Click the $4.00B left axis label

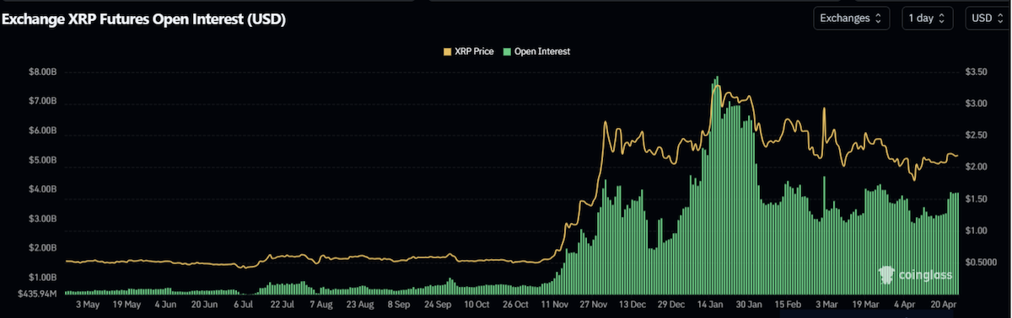[x=42, y=190]
